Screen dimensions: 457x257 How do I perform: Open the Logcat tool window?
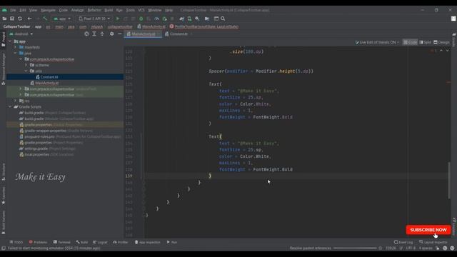[x=100, y=242]
